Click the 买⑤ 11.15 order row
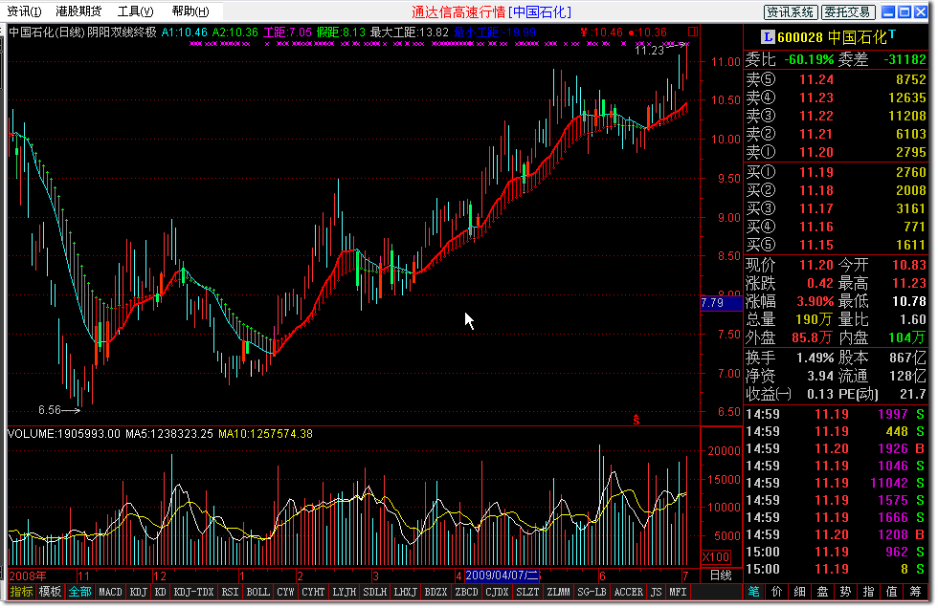Screen dimensions: 938x608 (x=836, y=245)
